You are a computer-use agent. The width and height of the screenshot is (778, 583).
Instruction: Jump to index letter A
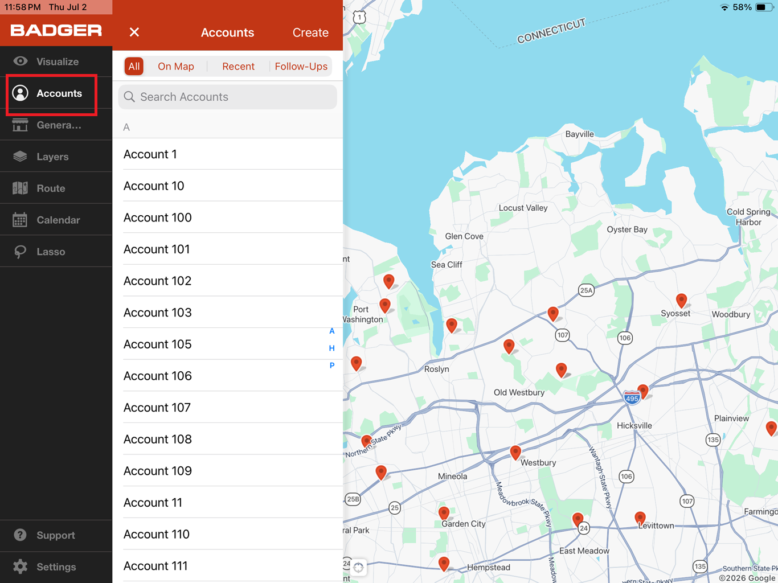(332, 331)
